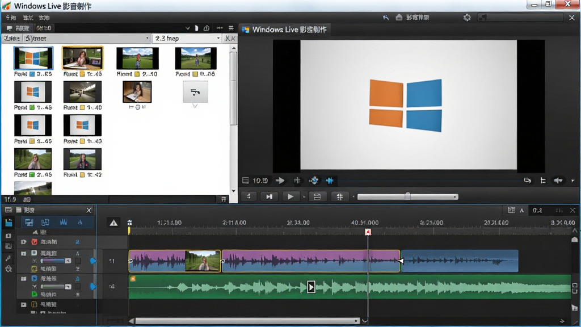Expand the bottom track with the orange icon
Viewport: 581px width, 327px height.
point(24,305)
